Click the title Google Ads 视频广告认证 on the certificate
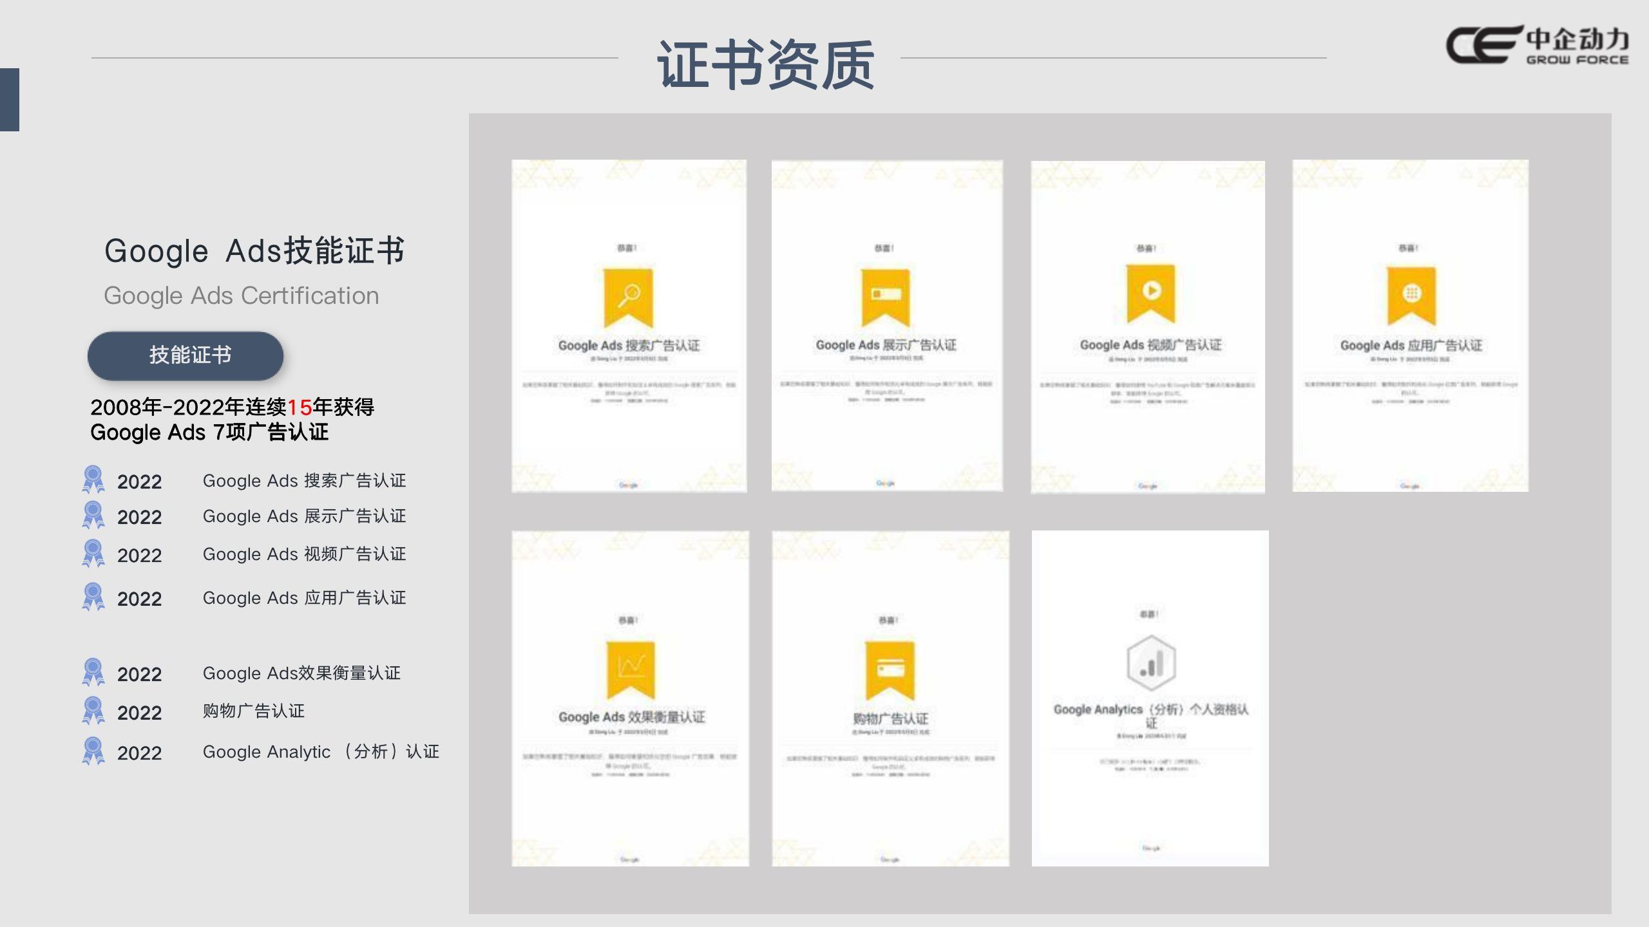1649x927 pixels. click(1150, 345)
